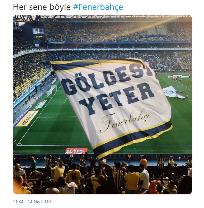Viewport: 204px width, 208px height.
Task: Open the stadium photo attached to tweet
Action: pos(102,105)
